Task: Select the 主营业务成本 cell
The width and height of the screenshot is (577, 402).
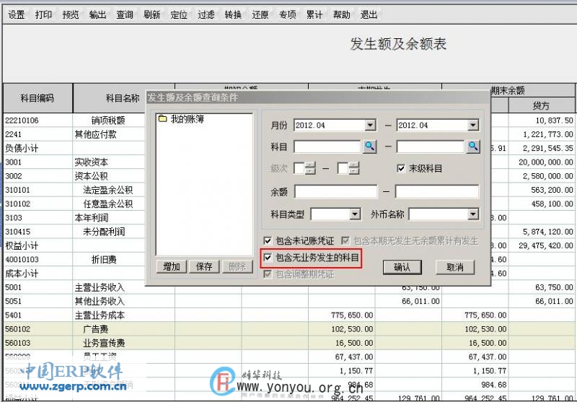Action: tap(100, 315)
